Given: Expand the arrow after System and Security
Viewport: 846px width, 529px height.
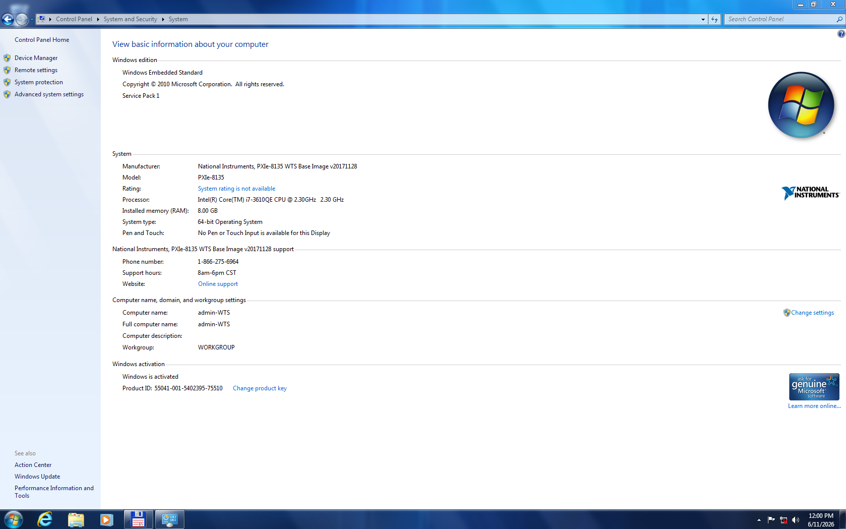Looking at the screenshot, I should (163, 19).
